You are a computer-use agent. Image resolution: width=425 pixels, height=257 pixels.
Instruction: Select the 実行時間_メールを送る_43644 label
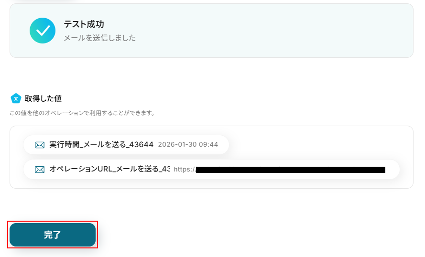101,145
